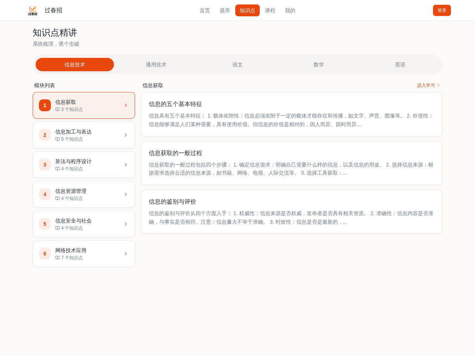Screen dimensions: 475x356
Task: Click 进入学习 link
Action: [429, 85]
